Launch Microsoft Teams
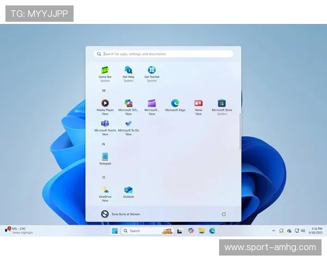Image resolution: width=327 pixels, height=261 pixels. pyautogui.click(x=105, y=124)
